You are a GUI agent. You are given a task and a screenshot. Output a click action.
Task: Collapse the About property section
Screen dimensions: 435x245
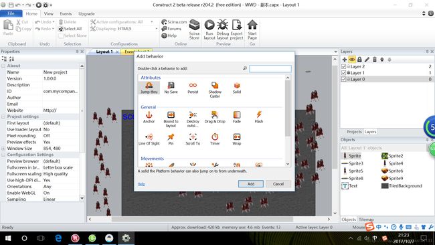tap(3, 66)
